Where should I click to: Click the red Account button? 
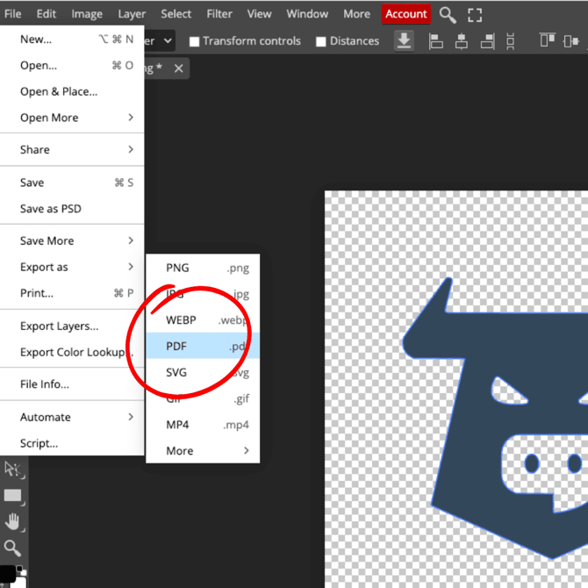pyautogui.click(x=406, y=14)
